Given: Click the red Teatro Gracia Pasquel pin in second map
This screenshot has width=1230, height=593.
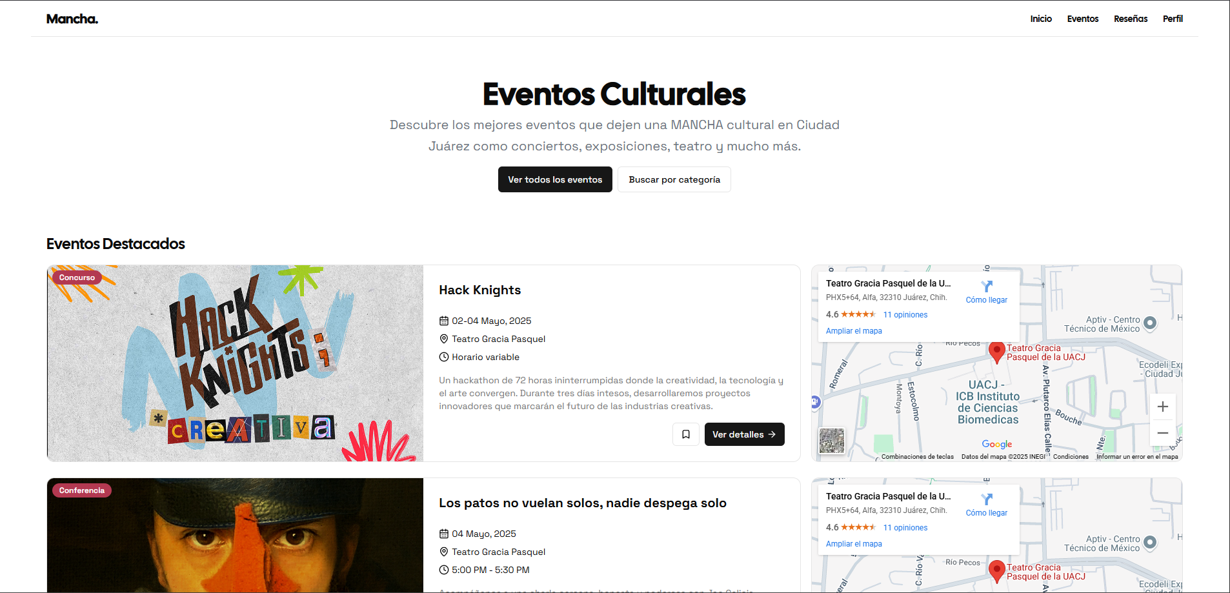Looking at the screenshot, I should coord(997,572).
